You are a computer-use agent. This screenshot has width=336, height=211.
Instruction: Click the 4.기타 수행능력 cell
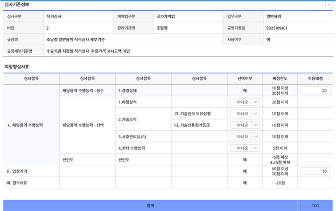tap(143, 148)
